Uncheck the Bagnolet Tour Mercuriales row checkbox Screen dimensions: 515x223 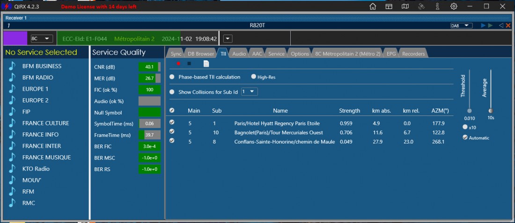[172, 131]
